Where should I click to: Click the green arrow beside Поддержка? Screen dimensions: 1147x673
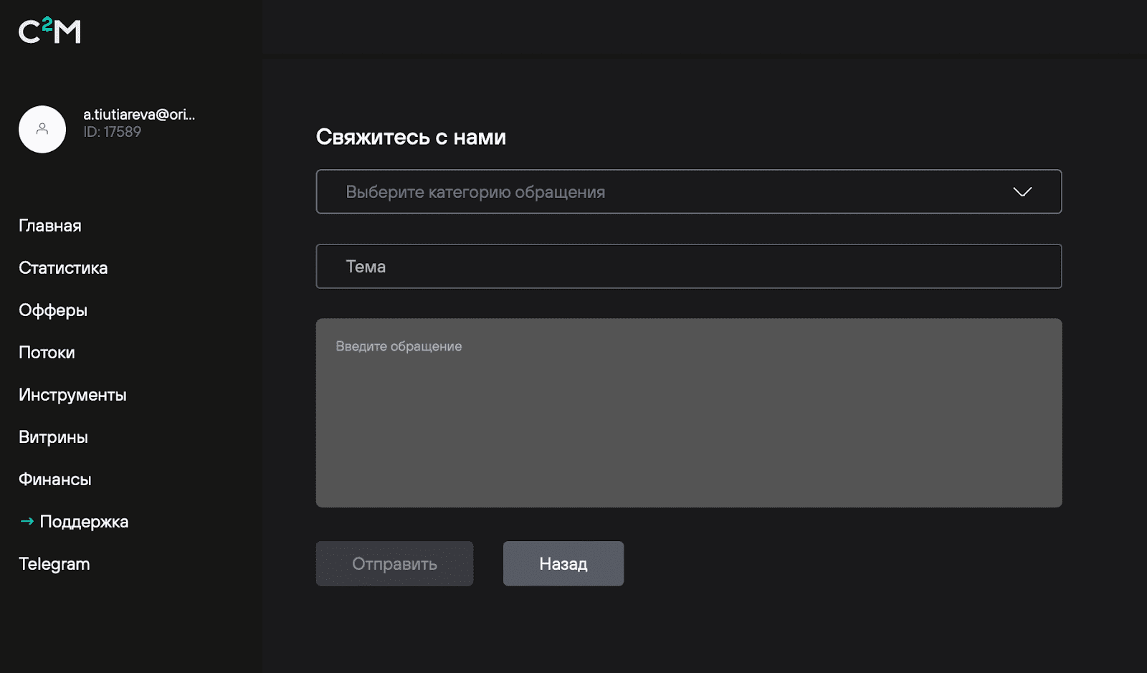point(27,522)
